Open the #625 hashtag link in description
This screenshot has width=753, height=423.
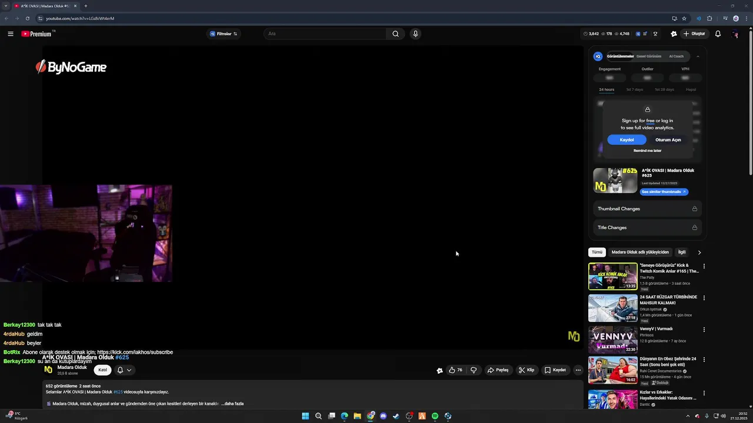[x=117, y=392]
